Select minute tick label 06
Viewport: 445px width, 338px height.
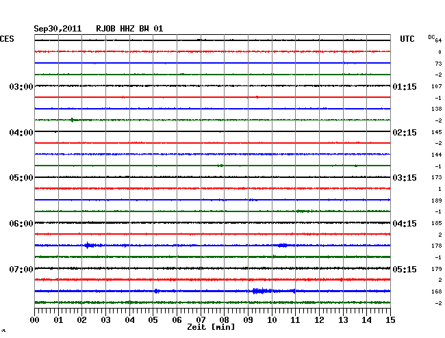pyautogui.click(x=177, y=320)
